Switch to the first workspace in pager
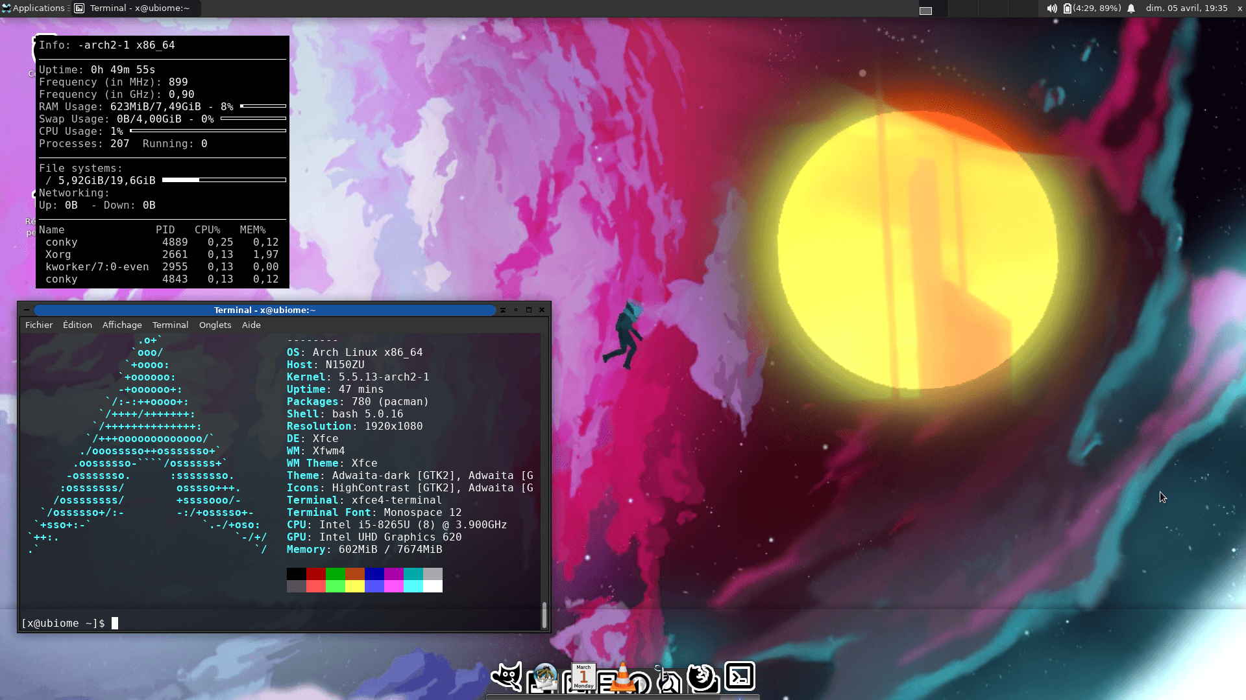Image resolution: width=1246 pixels, height=700 pixels. tap(933, 8)
